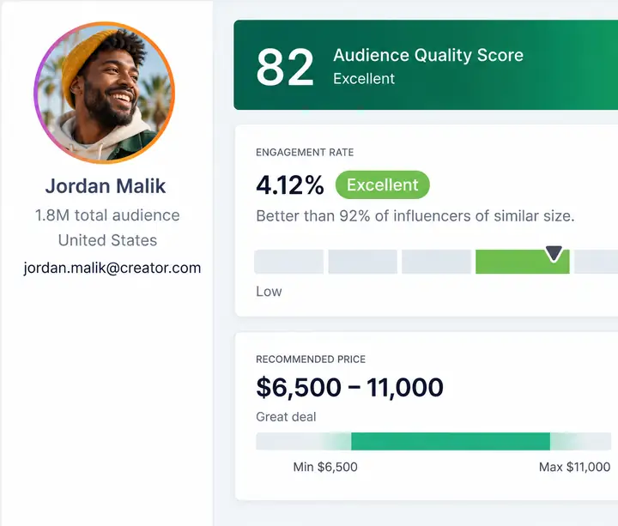
Task: Click the Engagement Rate section heading
Action: tap(305, 153)
